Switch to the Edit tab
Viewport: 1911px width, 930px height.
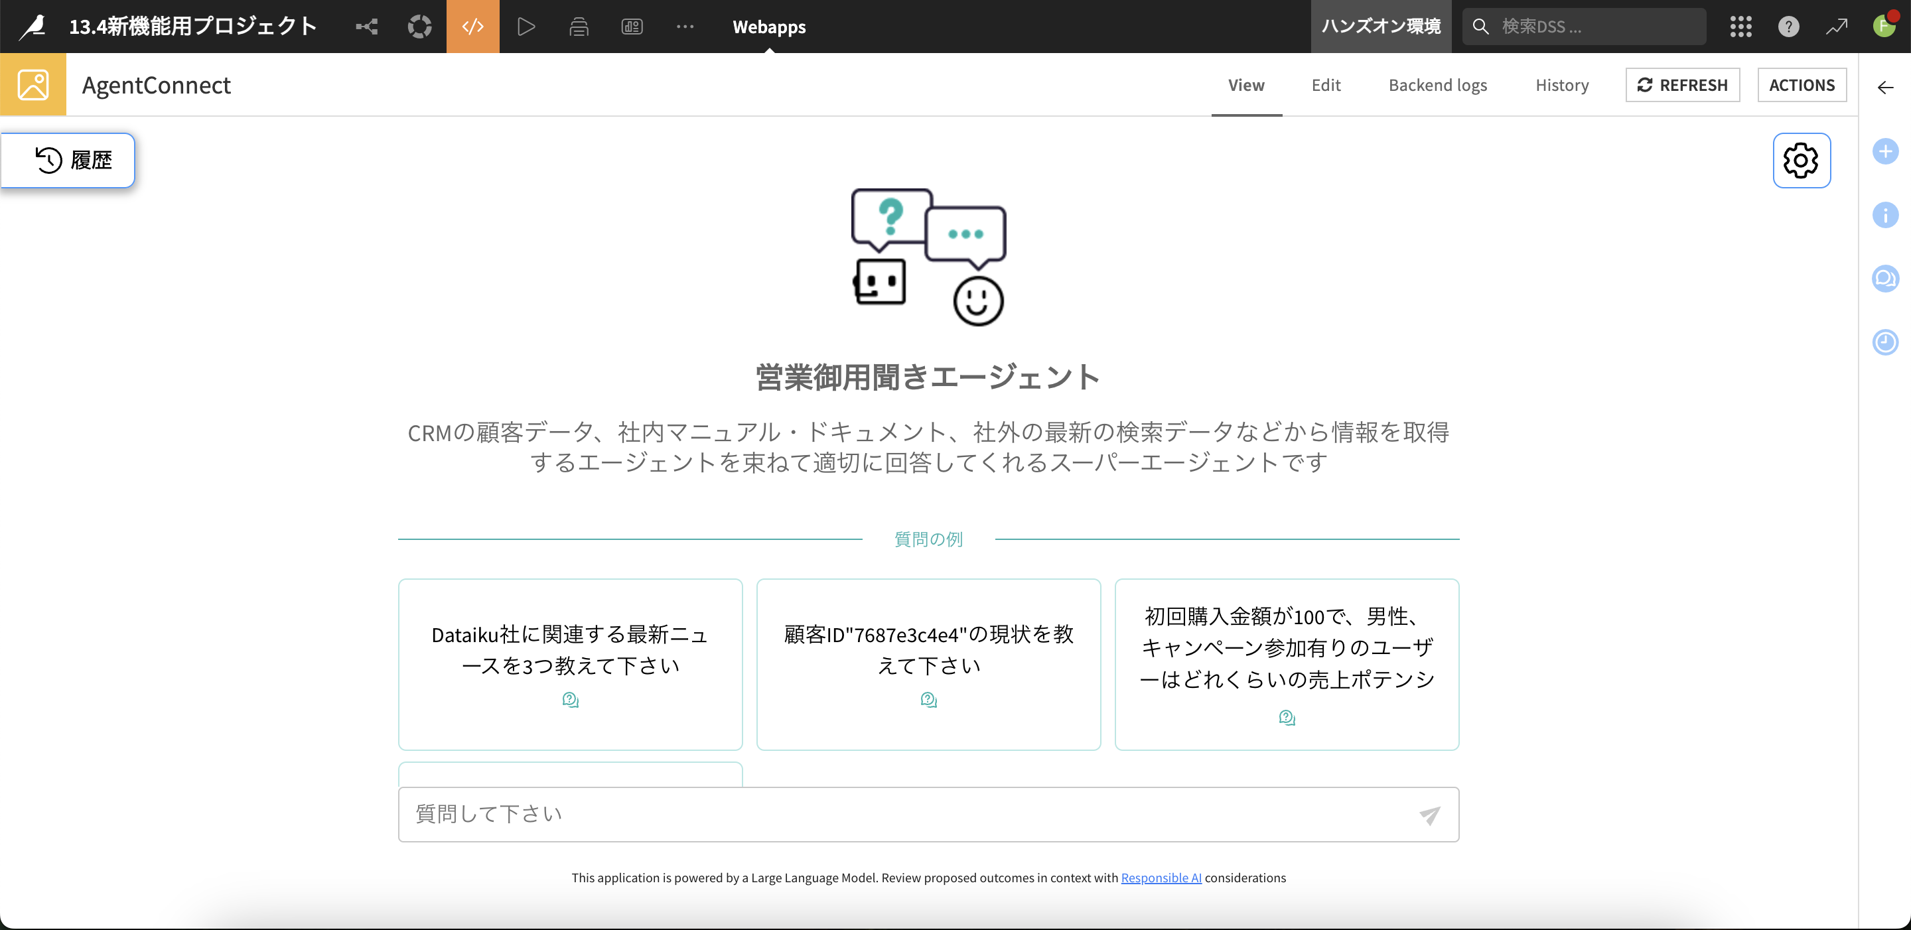click(1326, 86)
